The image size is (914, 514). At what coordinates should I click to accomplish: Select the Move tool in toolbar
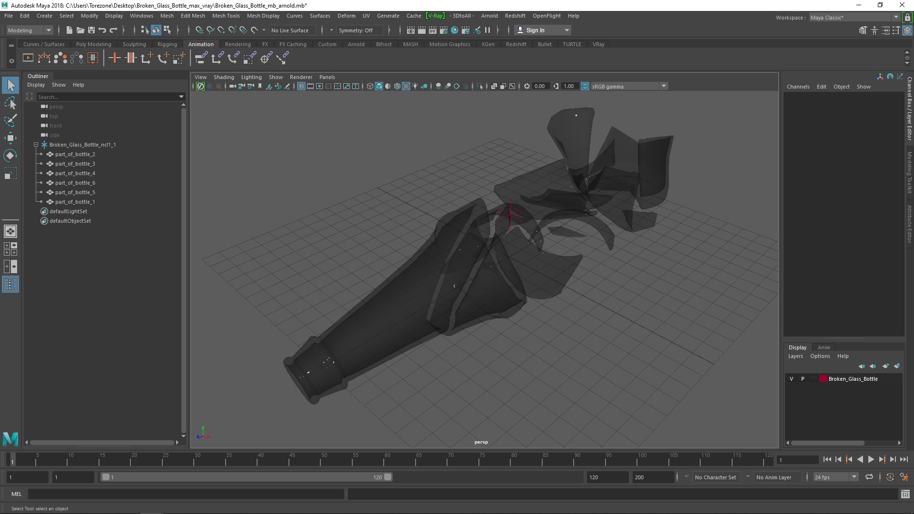click(x=10, y=137)
